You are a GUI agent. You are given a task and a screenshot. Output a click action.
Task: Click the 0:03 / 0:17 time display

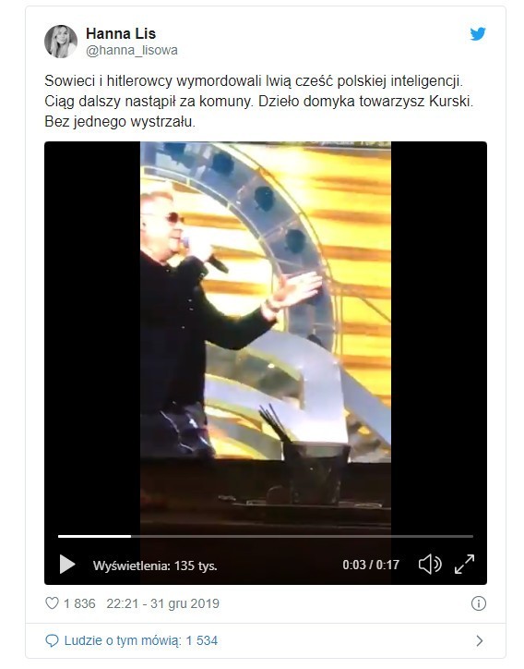[x=371, y=565]
